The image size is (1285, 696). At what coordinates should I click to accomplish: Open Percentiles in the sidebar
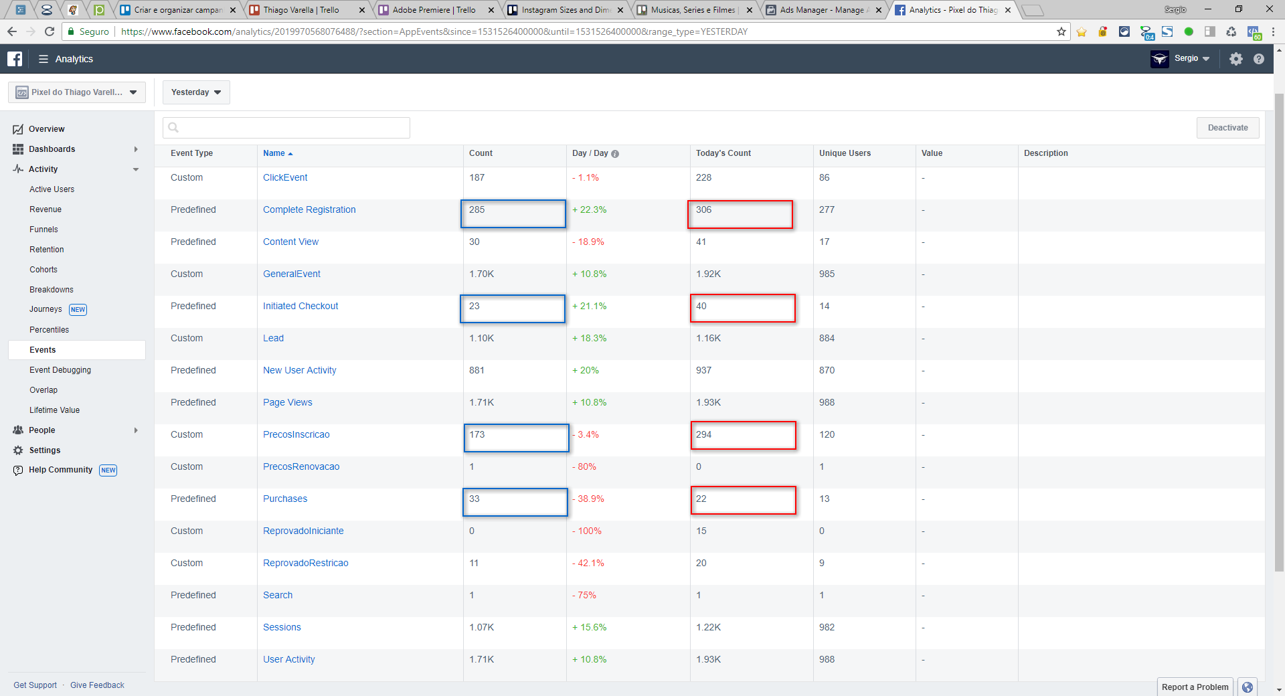click(x=49, y=330)
